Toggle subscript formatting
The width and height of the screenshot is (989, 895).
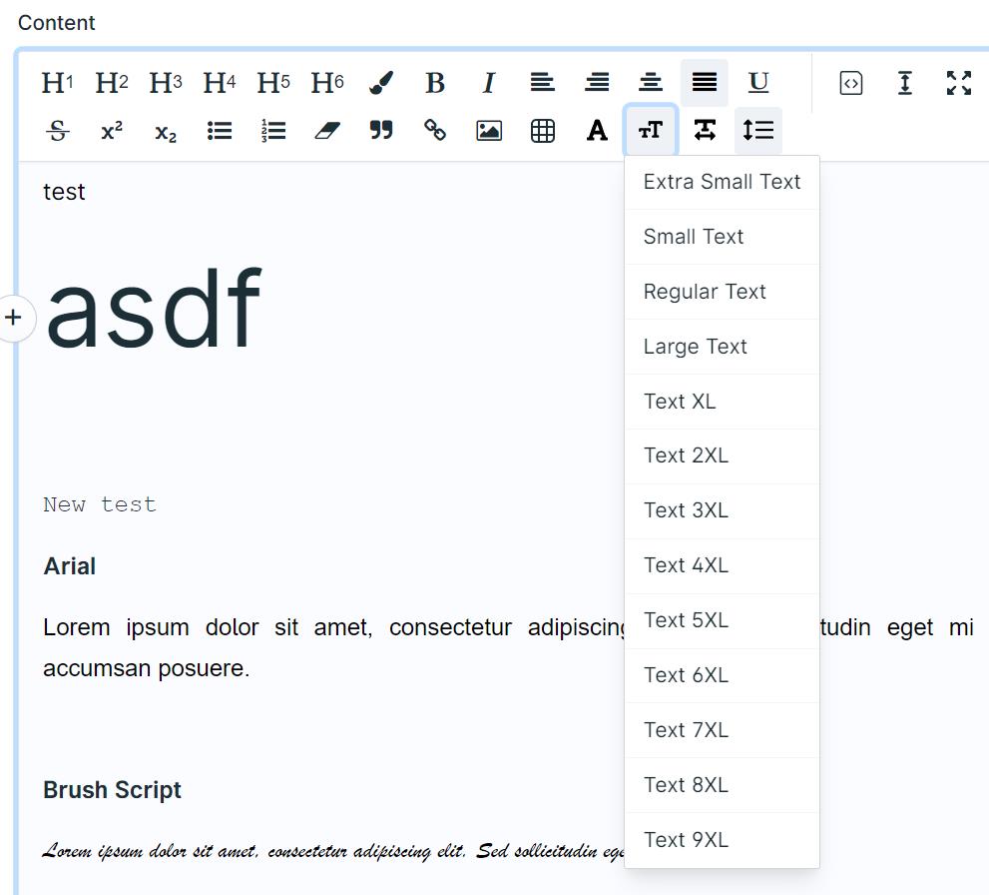[x=166, y=131]
